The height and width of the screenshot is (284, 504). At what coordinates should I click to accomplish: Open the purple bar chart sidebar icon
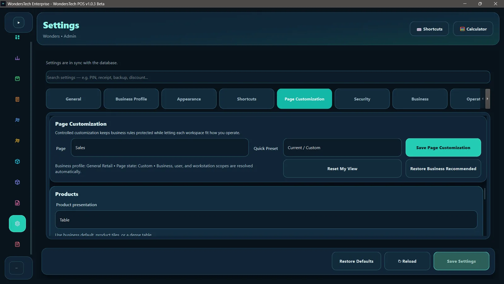pos(17,58)
